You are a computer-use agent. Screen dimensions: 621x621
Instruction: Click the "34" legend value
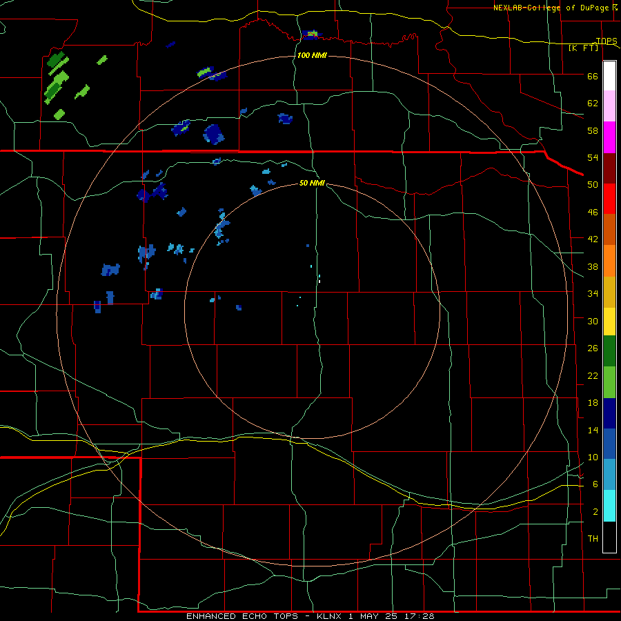click(x=593, y=293)
